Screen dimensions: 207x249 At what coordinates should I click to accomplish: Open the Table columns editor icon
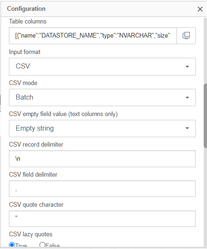point(186,36)
